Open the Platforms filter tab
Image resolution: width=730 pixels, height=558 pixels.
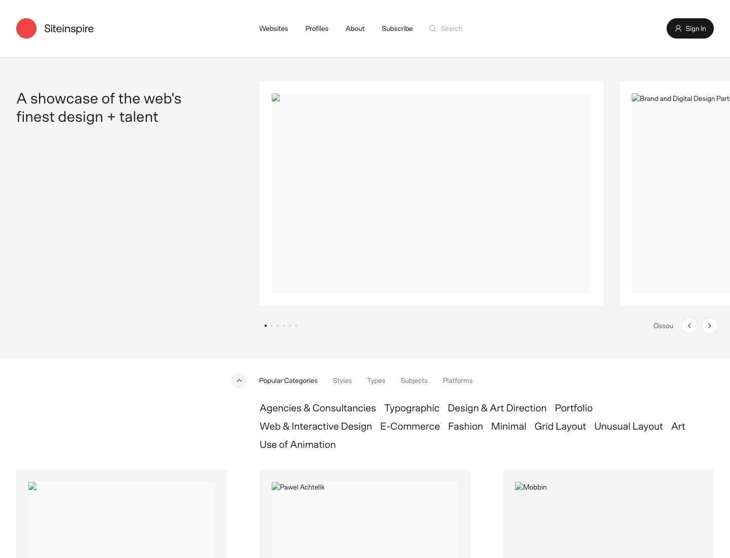click(x=457, y=380)
